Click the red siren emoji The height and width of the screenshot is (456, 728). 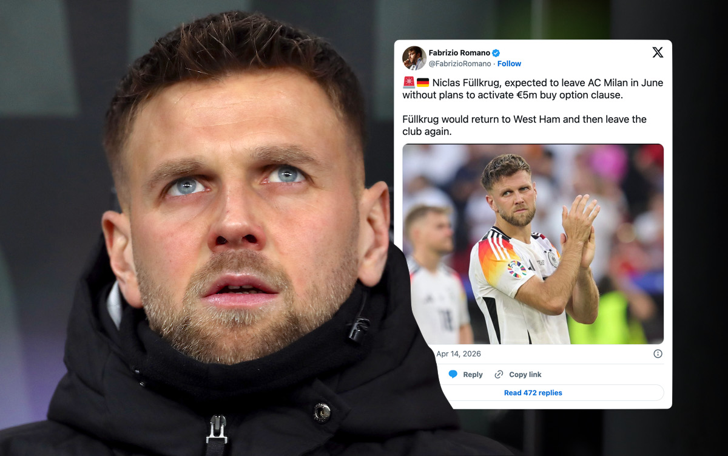pos(408,83)
